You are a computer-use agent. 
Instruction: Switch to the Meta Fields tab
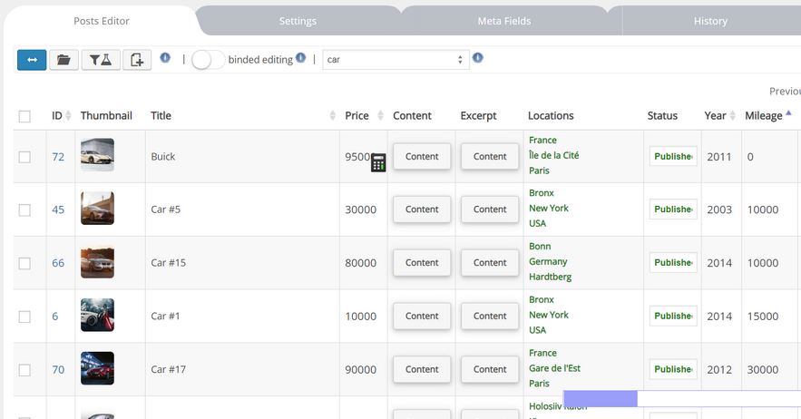(x=504, y=21)
